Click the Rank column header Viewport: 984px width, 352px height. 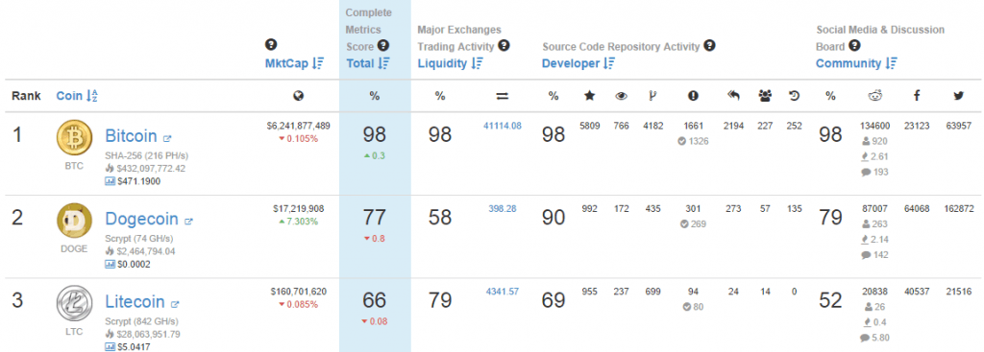coord(26,96)
